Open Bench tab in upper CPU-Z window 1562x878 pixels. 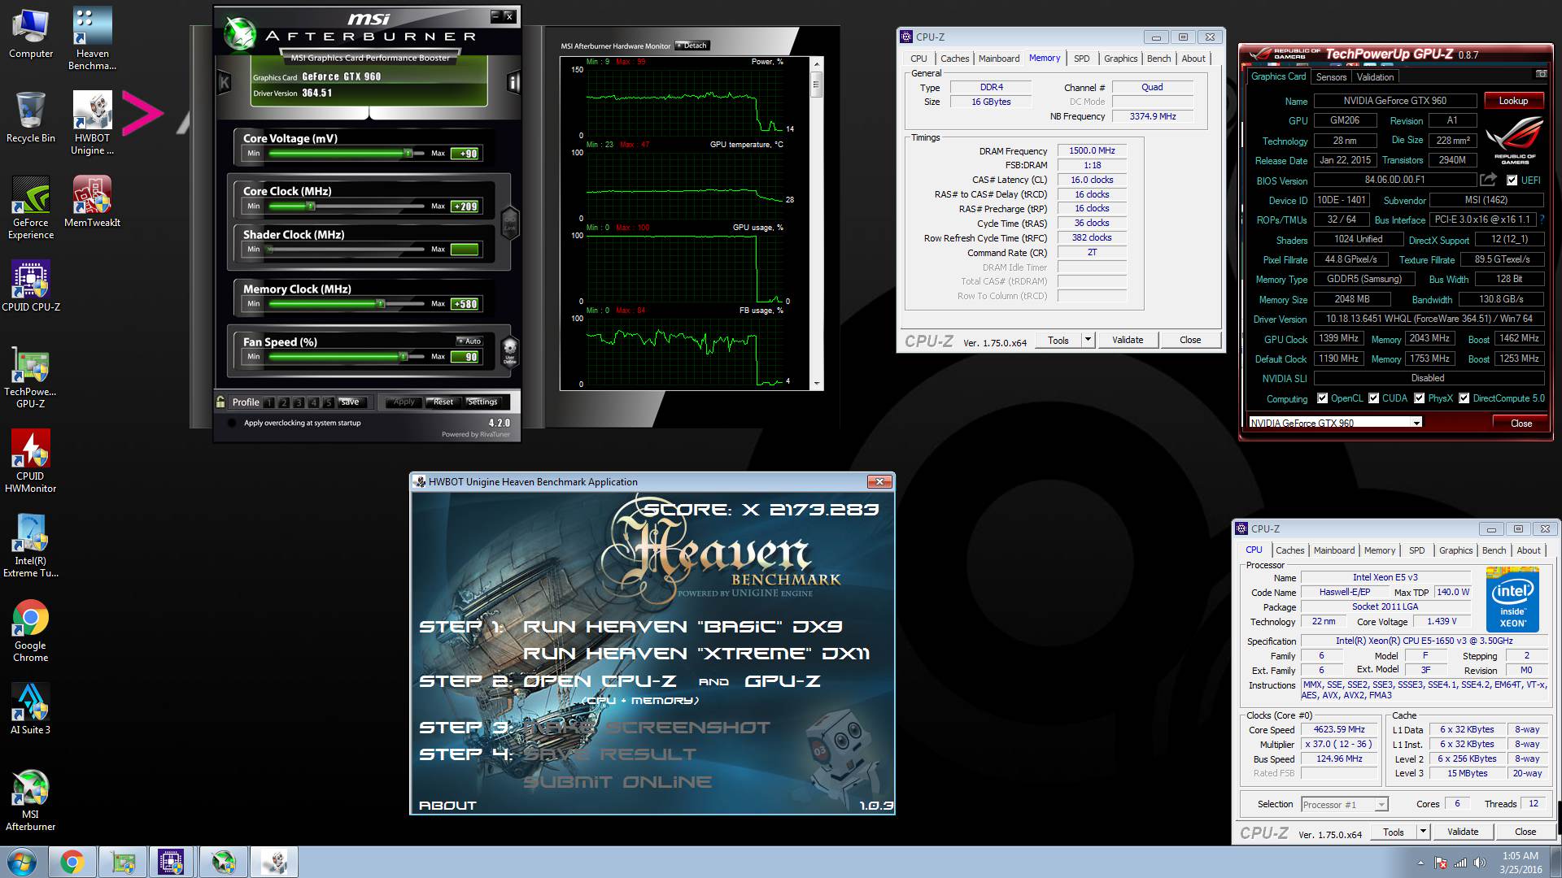tap(1158, 59)
